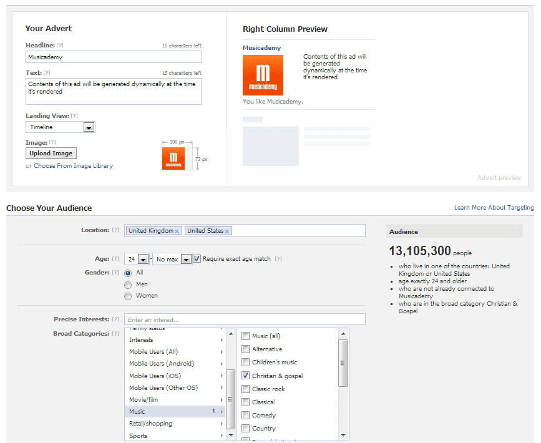Click the small Musicademy image thumbnail
Screen dimensions: 541x443
173,158
